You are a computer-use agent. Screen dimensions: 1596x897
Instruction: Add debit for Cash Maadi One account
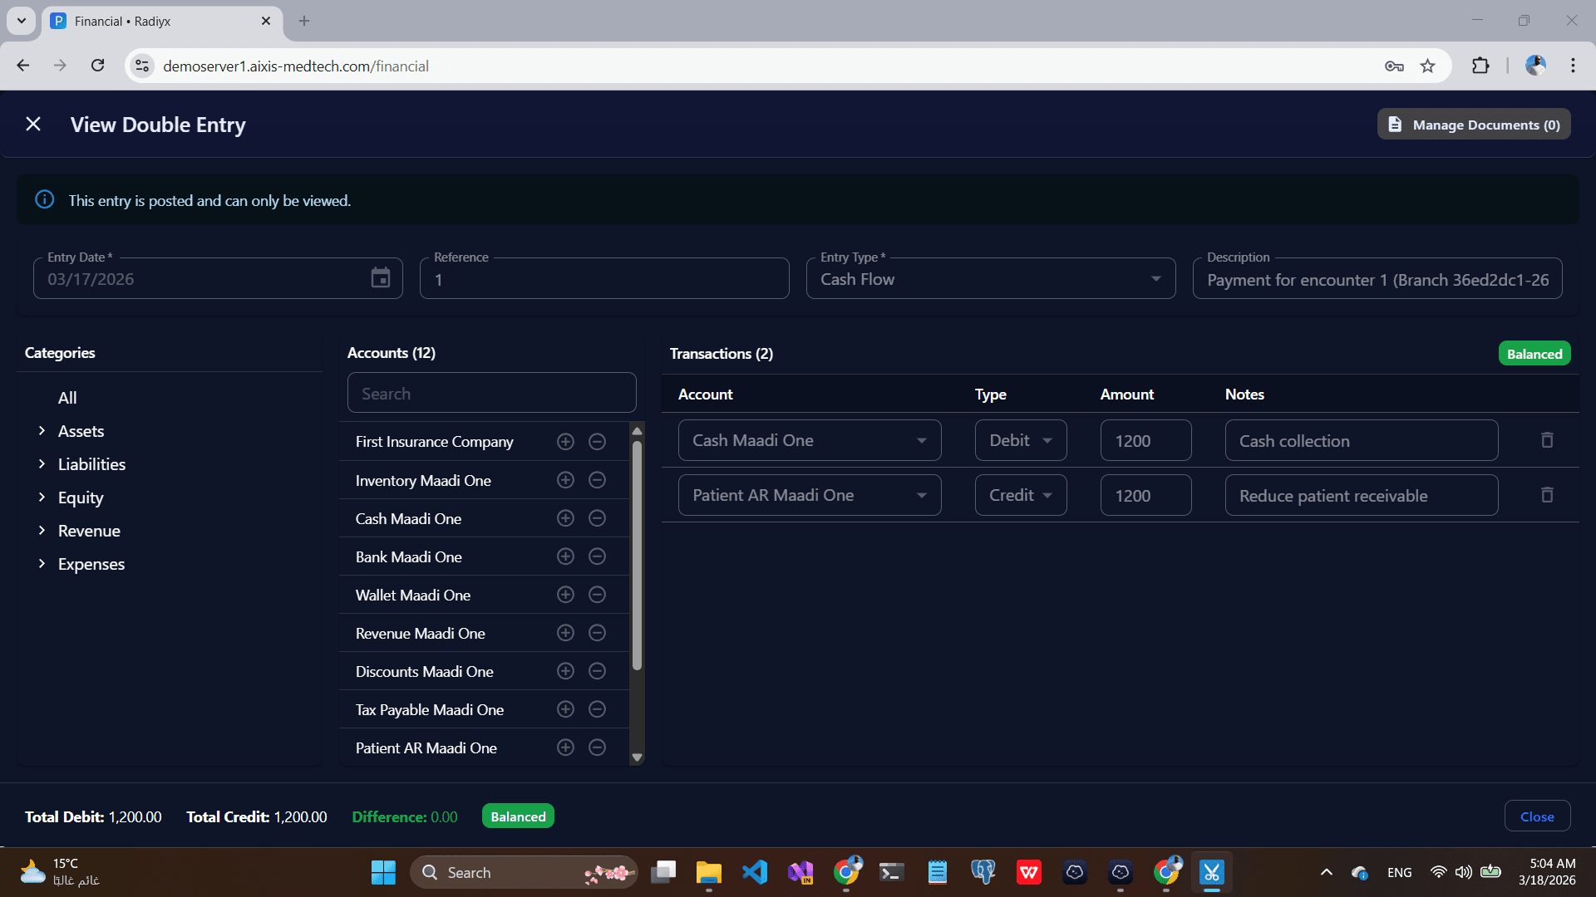pos(565,518)
